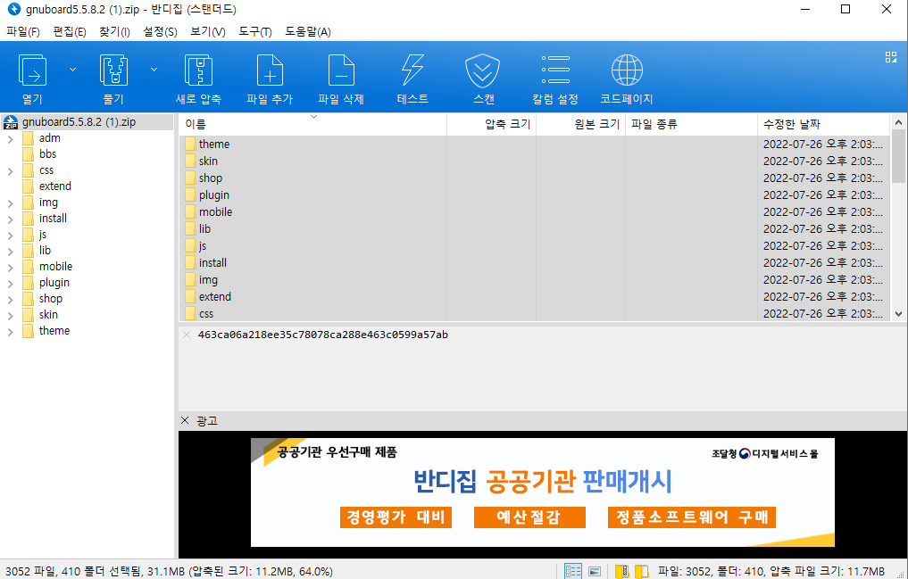
Task: Click the zip folder icon in status bar
Action: click(622, 572)
